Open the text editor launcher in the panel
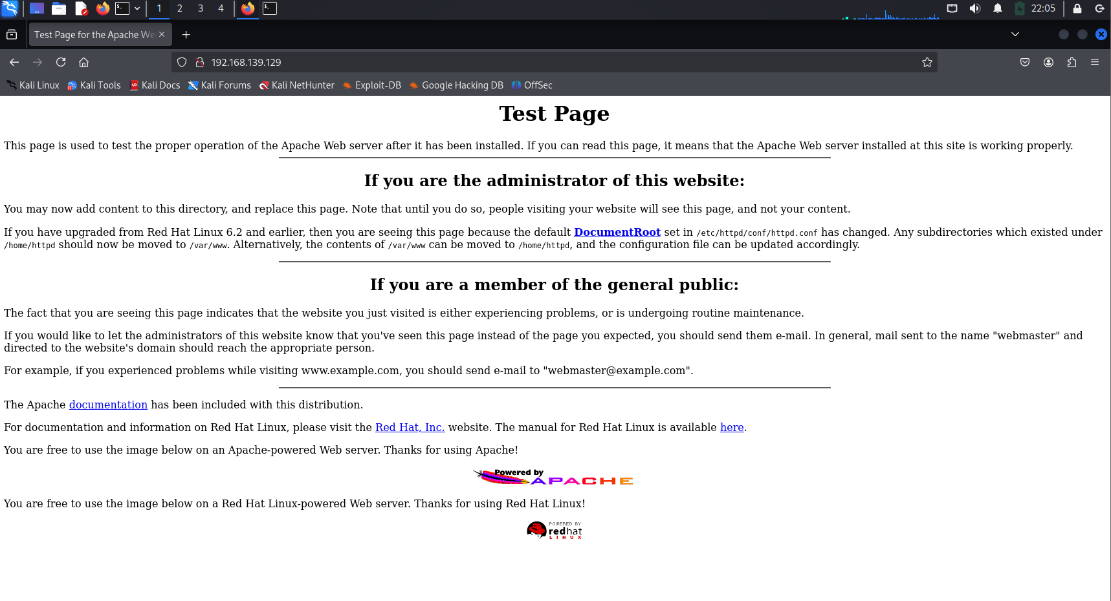 [x=81, y=8]
